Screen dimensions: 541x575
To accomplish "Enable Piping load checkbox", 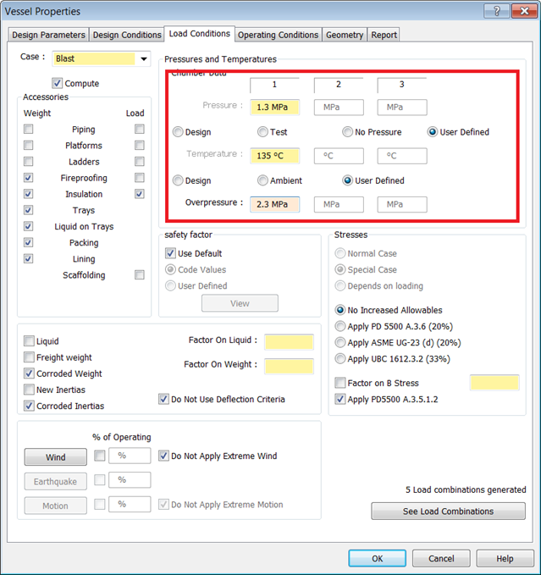I will (x=140, y=129).
